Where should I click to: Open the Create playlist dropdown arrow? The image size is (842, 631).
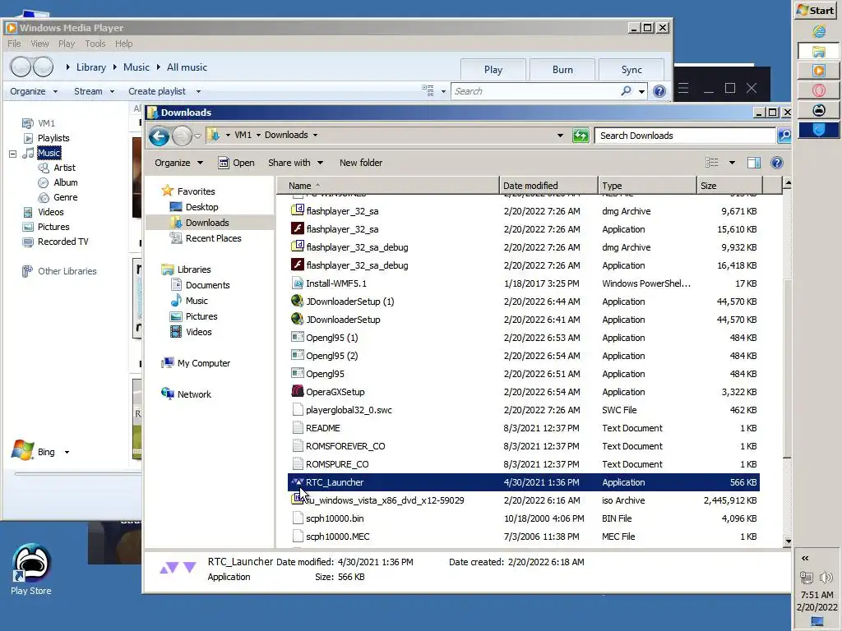198,92
